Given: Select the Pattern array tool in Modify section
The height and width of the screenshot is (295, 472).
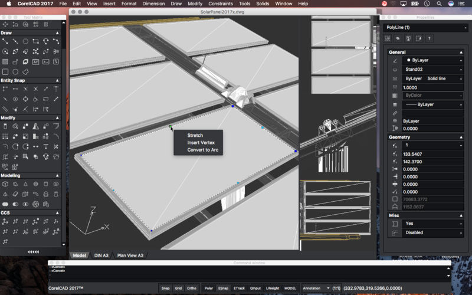Looking at the screenshot, I should [5, 136].
